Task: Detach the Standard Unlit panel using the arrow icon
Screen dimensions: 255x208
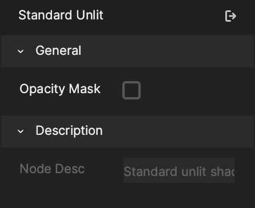Action: click(x=230, y=16)
